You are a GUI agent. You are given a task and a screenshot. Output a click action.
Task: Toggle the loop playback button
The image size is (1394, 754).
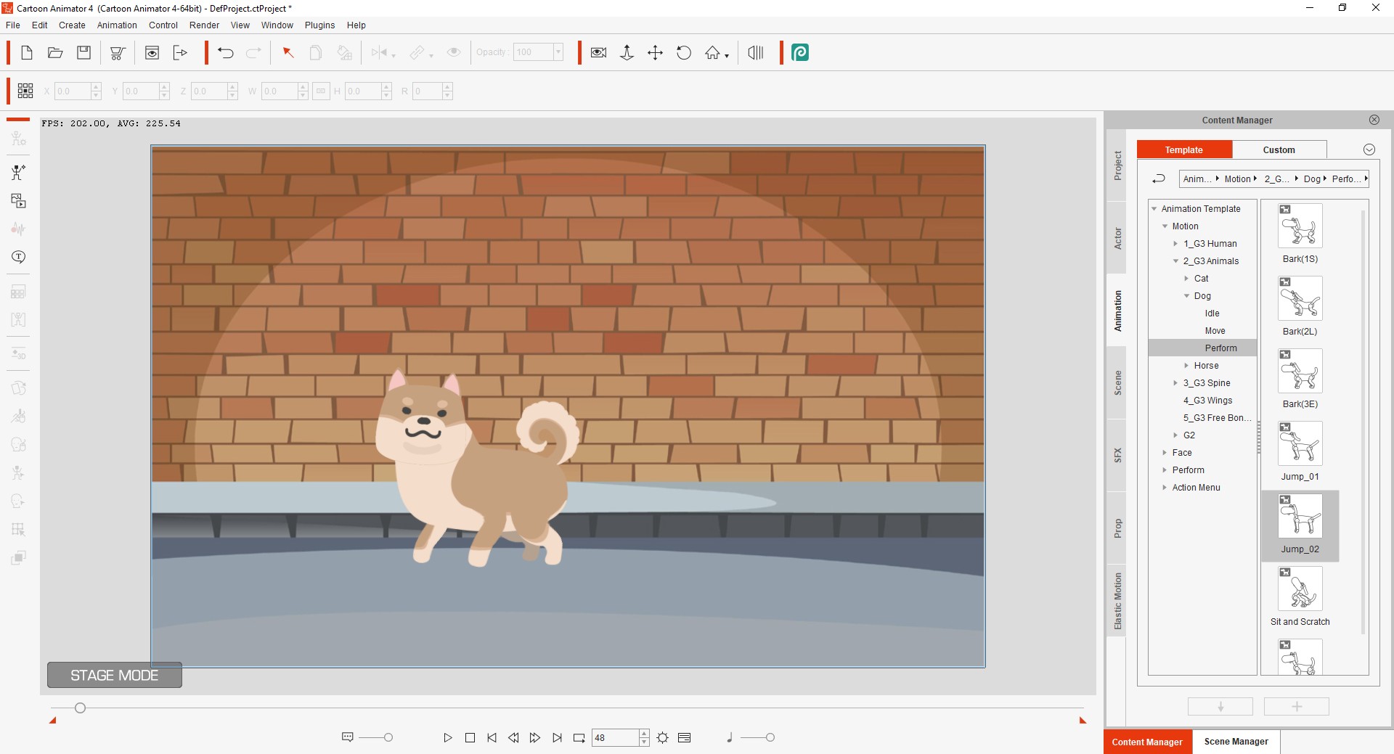(x=579, y=737)
